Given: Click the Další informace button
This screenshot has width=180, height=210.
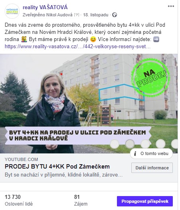Looking at the screenshot, I should pos(152,168).
